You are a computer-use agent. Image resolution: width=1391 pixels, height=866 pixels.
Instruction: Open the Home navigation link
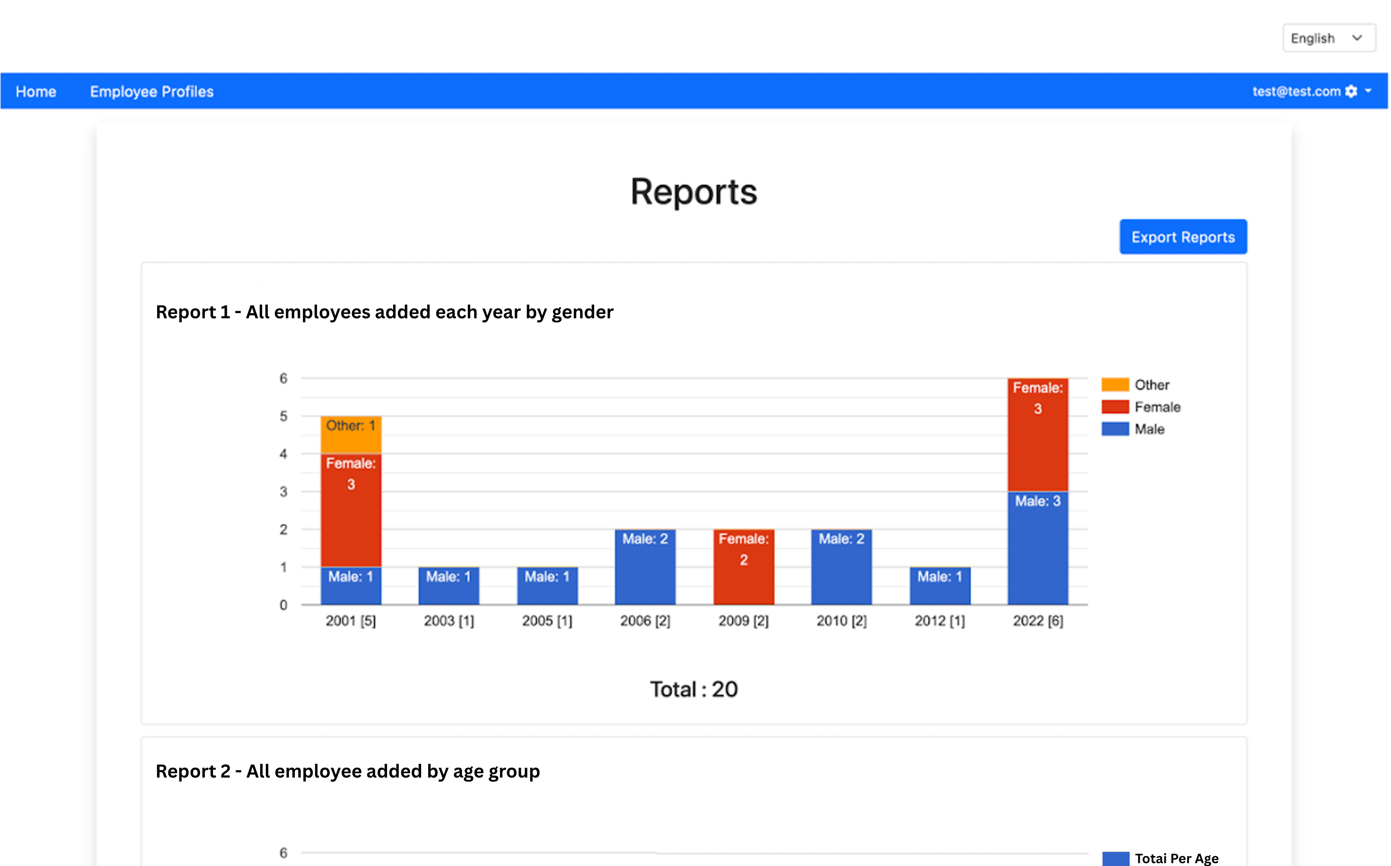pyautogui.click(x=36, y=91)
